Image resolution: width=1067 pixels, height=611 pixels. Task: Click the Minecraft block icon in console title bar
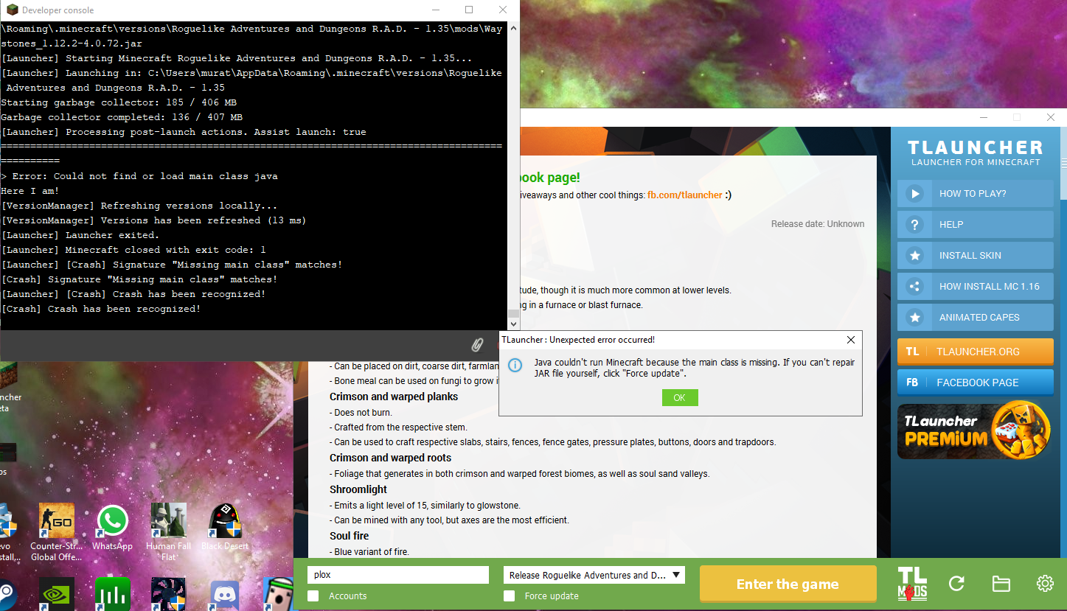[12, 10]
